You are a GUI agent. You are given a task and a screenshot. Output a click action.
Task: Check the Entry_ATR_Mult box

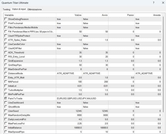6,78
